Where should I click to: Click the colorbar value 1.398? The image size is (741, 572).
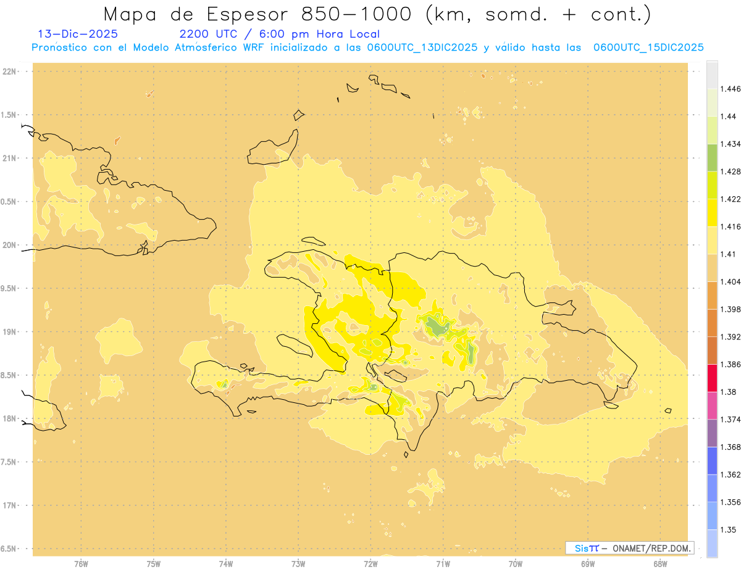(x=730, y=309)
